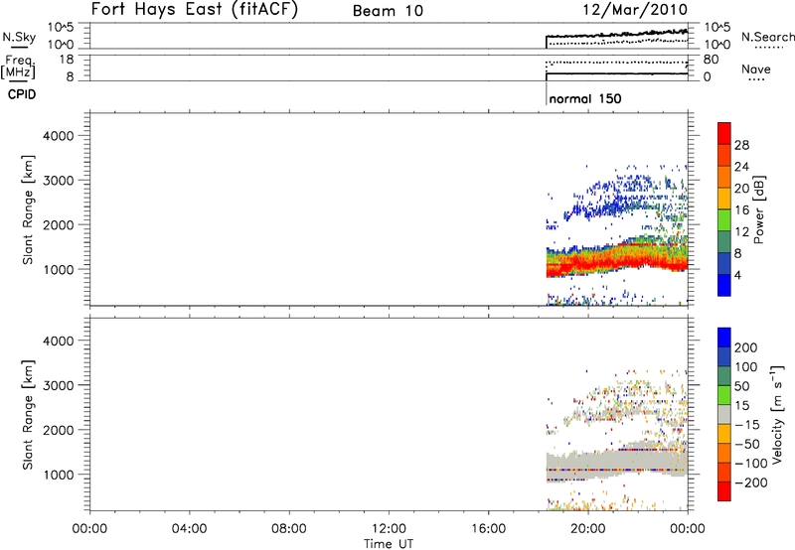795x550 pixels.
Task: Click Power colorbar blue segment below 4
Action: pyautogui.click(x=724, y=285)
